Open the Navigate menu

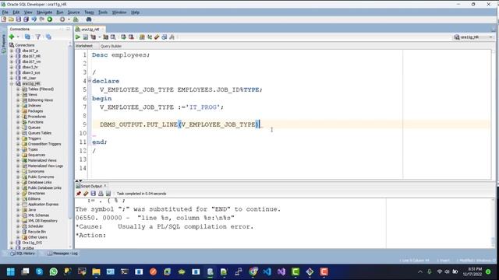(44, 12)
